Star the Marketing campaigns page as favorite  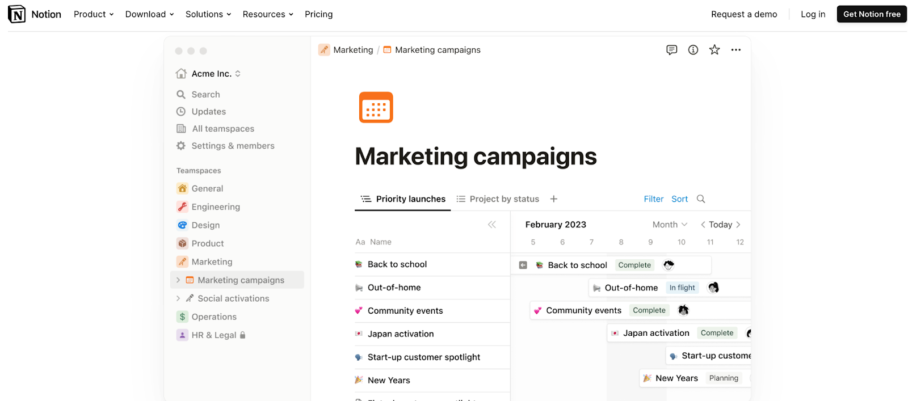(714, 50)
